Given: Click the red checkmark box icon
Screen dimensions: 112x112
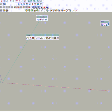Looking at the screenshot, I should pyautogui.click(x=4, y=1).
